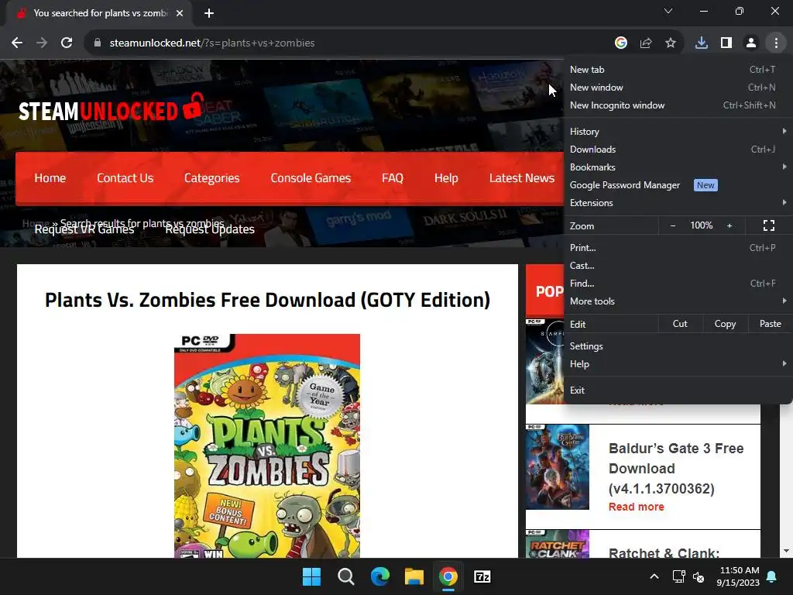Viewport: 793px width, 595px height.
Task: Click Latest News nav link
Action: pyautogui.click(x=522, y=178)
